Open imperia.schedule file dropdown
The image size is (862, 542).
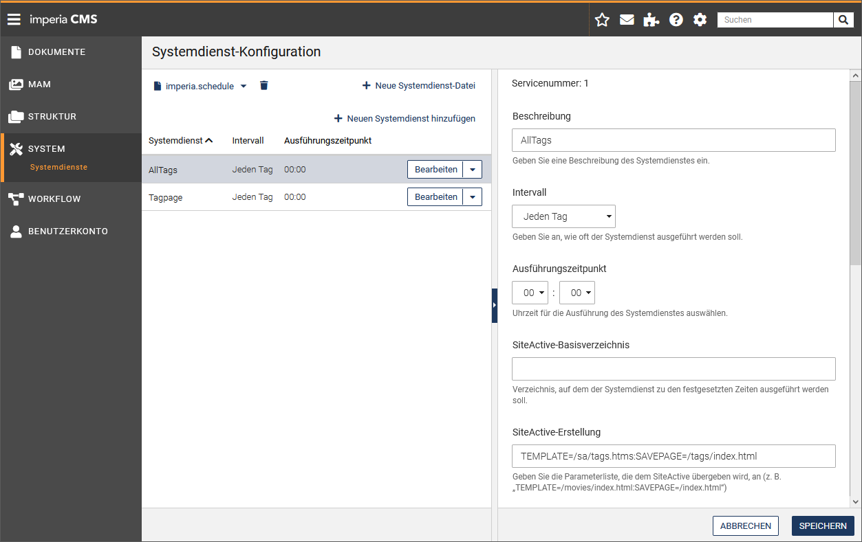(x=200, y=86)
